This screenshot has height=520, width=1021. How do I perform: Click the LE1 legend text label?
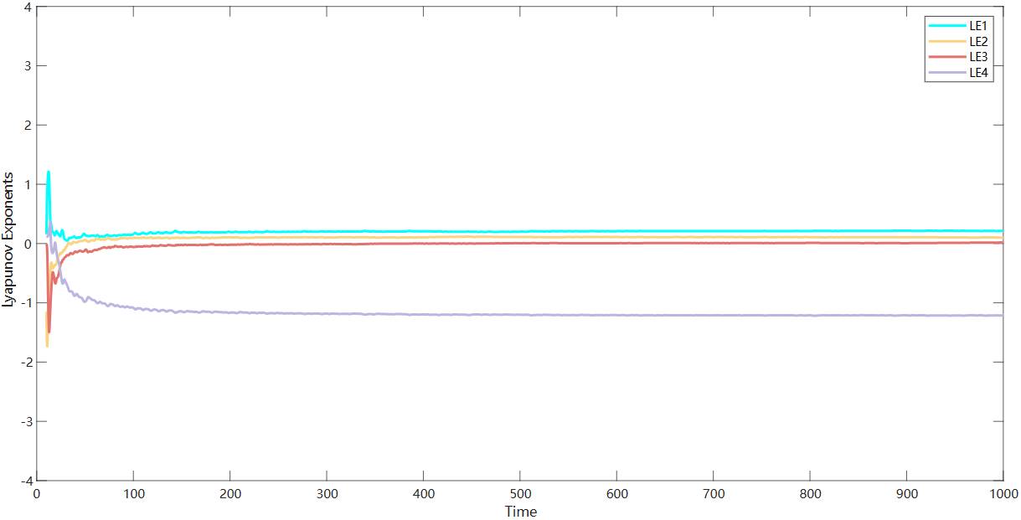click(x=978, y=25)
